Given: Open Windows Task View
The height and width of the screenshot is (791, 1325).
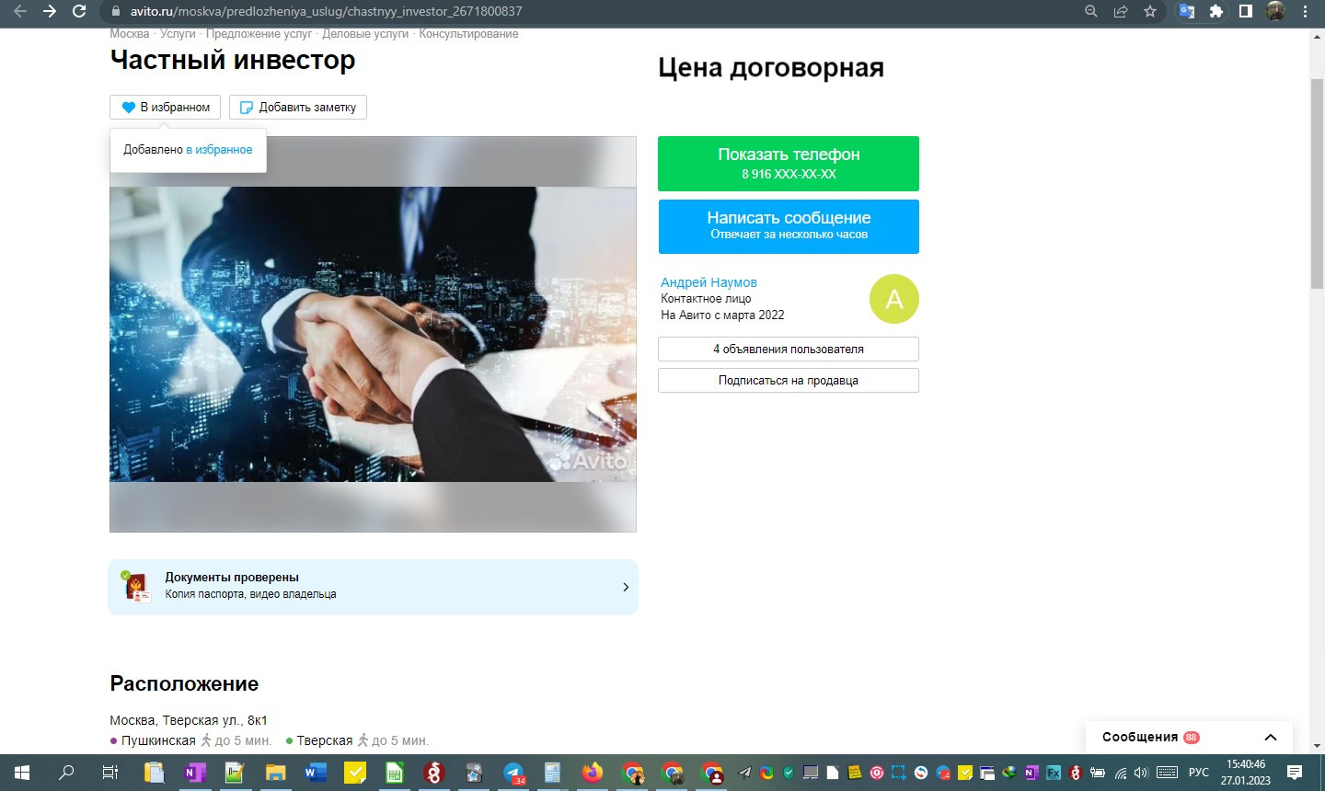Looking at the screenshot, I should coord(109,773).
